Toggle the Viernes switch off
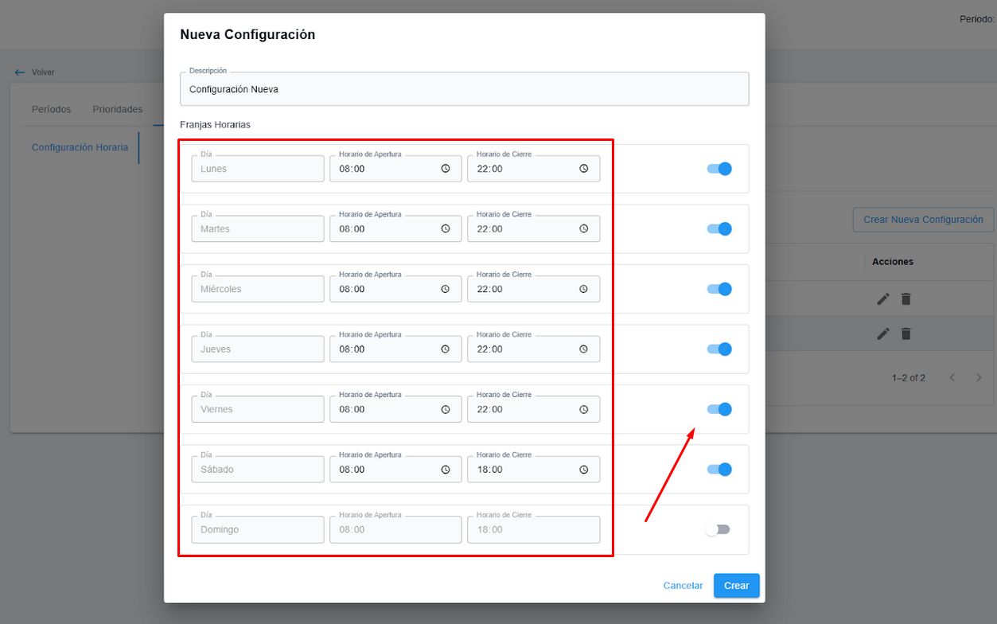 [719, 409]
